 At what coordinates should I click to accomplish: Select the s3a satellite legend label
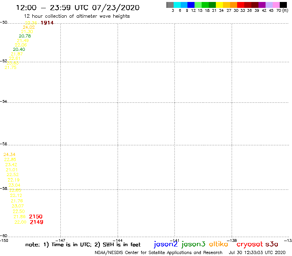[271, 244]
